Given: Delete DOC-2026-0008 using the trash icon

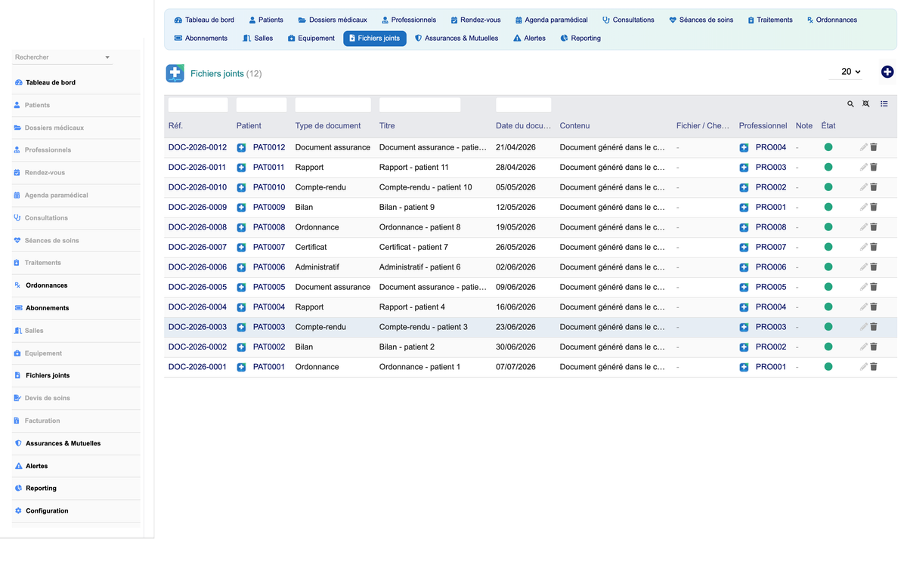Looking at the screenshot, I should [x=874, y=227].
